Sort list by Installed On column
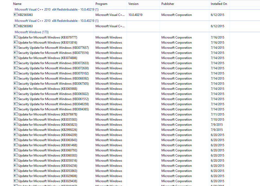Viewport: 260px width, 186px height. [x=219, y=4]
